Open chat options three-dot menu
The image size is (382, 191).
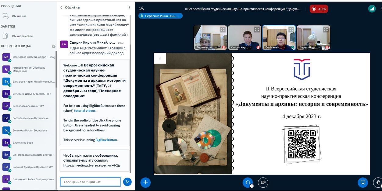tap(129, 8)
